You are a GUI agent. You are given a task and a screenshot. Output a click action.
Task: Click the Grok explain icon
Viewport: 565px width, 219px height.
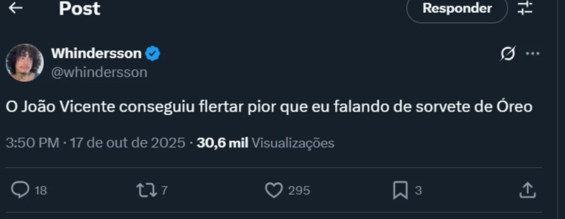click(508, 54)
